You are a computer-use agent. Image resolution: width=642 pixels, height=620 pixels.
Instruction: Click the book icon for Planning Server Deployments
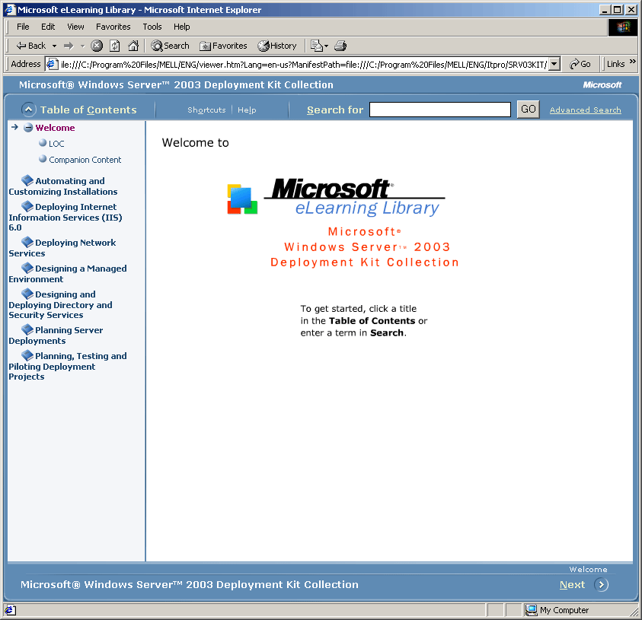[x=27, y=329]
